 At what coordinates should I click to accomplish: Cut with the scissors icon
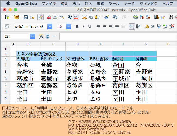(x=85, y=17)
